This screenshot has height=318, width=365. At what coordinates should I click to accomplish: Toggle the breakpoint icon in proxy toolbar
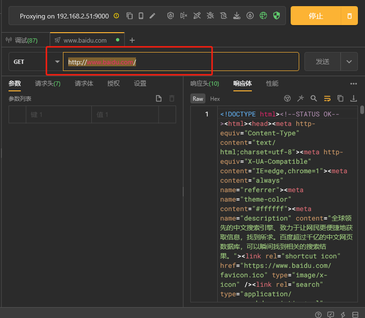pyautogui.click(x=184, y=16)
